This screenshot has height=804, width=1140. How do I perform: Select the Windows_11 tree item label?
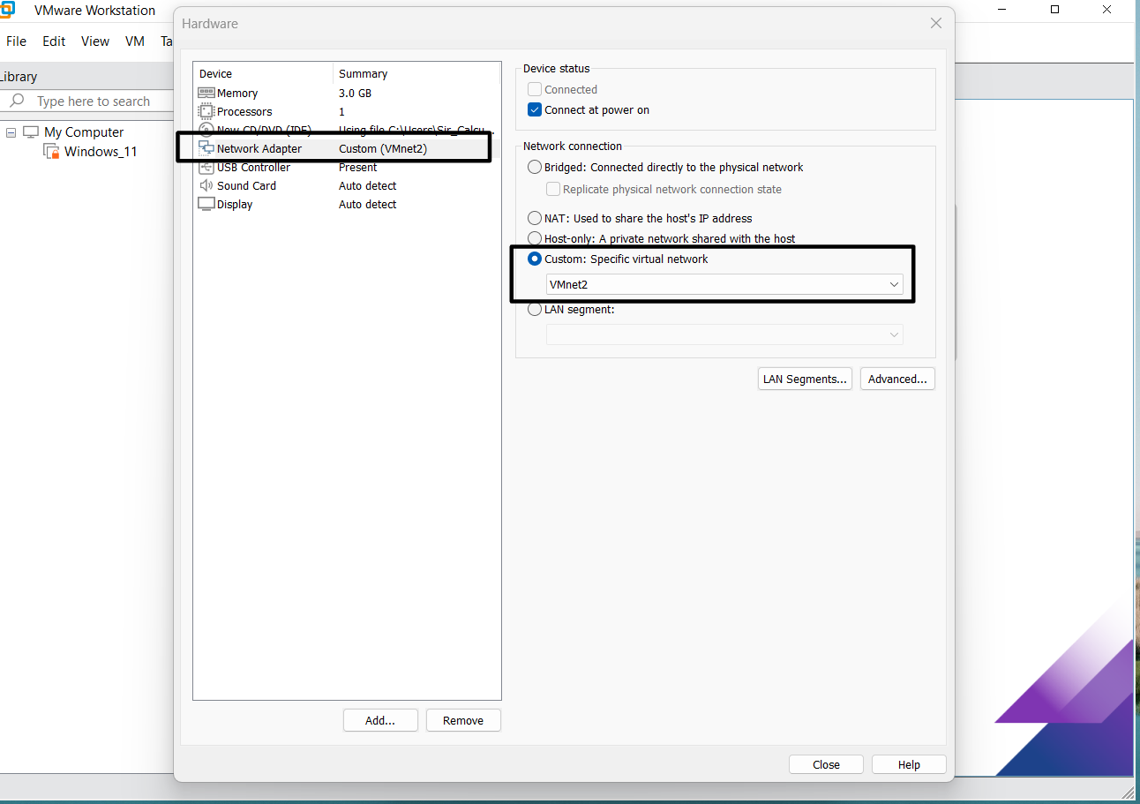pyautogui.click(x=101, y=151)
